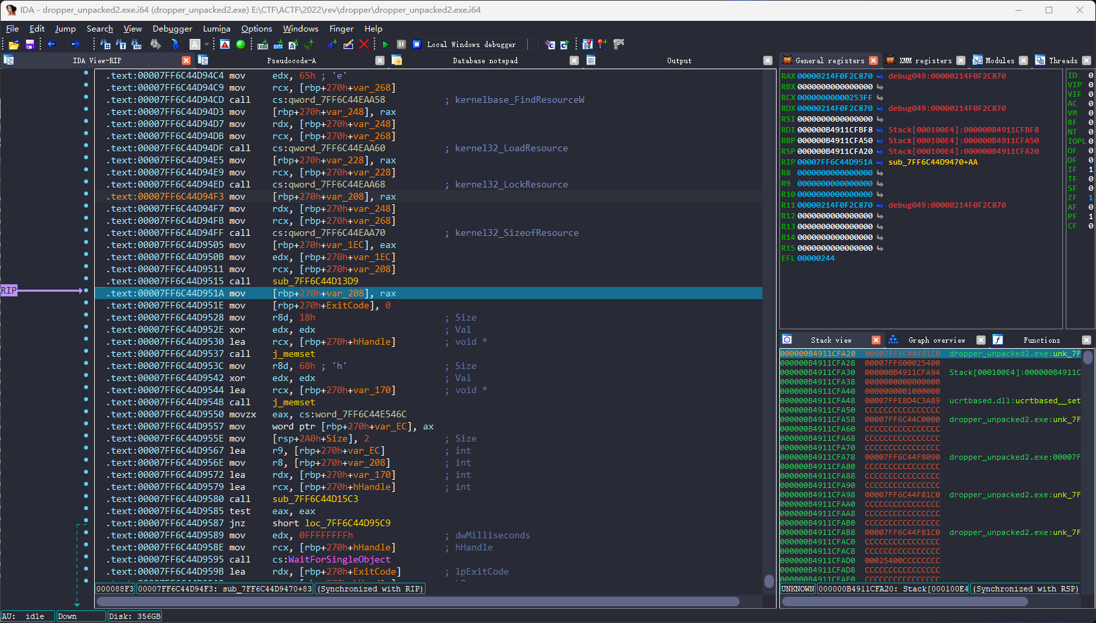The height and width of the screenshot is (623, 1096).
Task: Follow the RAX register jump arrow
Action: pos(879,77)
